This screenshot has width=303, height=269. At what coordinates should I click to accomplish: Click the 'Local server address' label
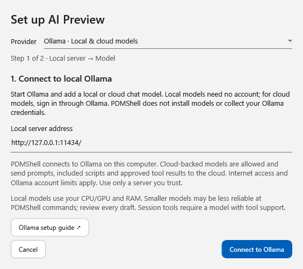pos(42,129)
